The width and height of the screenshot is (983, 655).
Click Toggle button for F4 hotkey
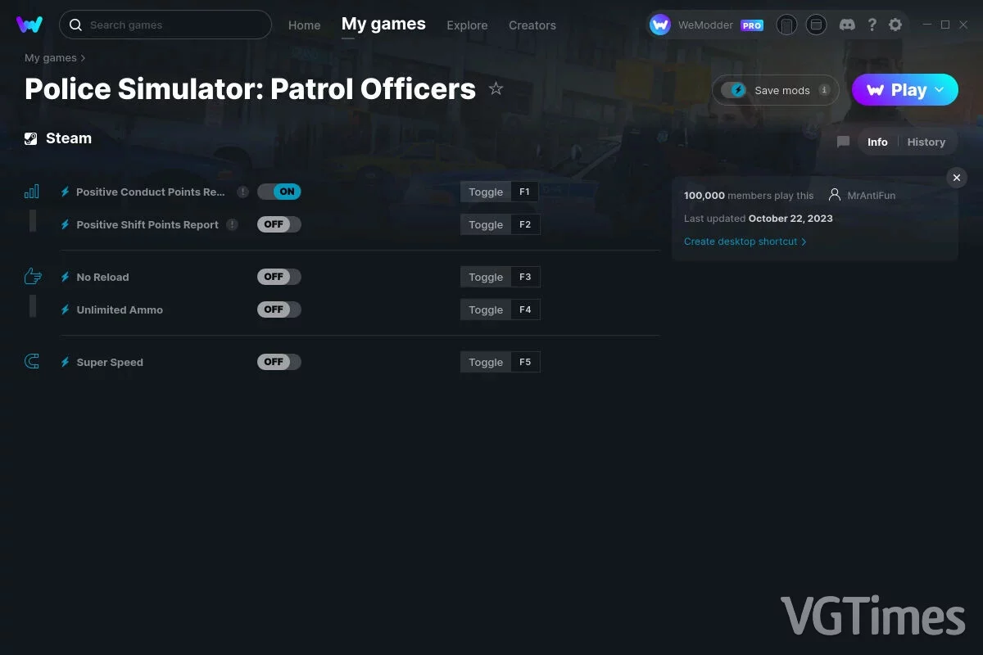(486, 309)
